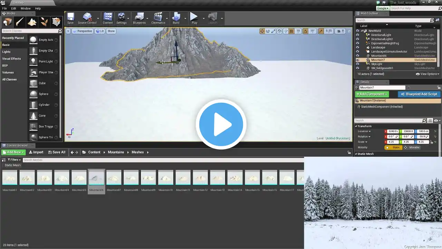Select the Foliage mode icon
Image resolution: width=442 pixels, height=249 pixels.
click(44, 22)
